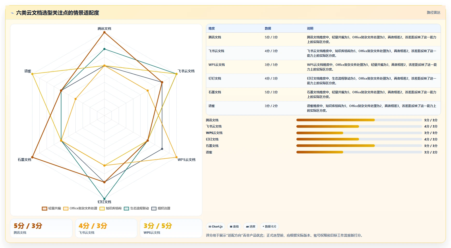Click the 飞书云文档 radar axis label
The height and width of the screenshot is (248, 451).
[x=186, y=71]
